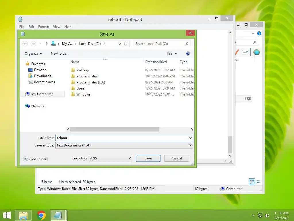This screenshot has height=221, width=294.
Task: Click the shell icon in Explorer ribbon
Action: (256, 52)
